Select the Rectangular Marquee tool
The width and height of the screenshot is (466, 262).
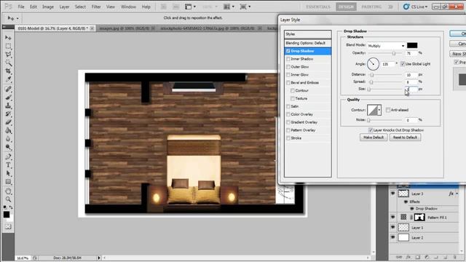click(x=8, y=47)
